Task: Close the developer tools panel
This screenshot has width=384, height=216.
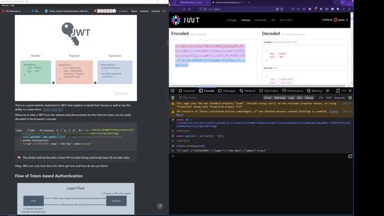Action: coord(350,91)
